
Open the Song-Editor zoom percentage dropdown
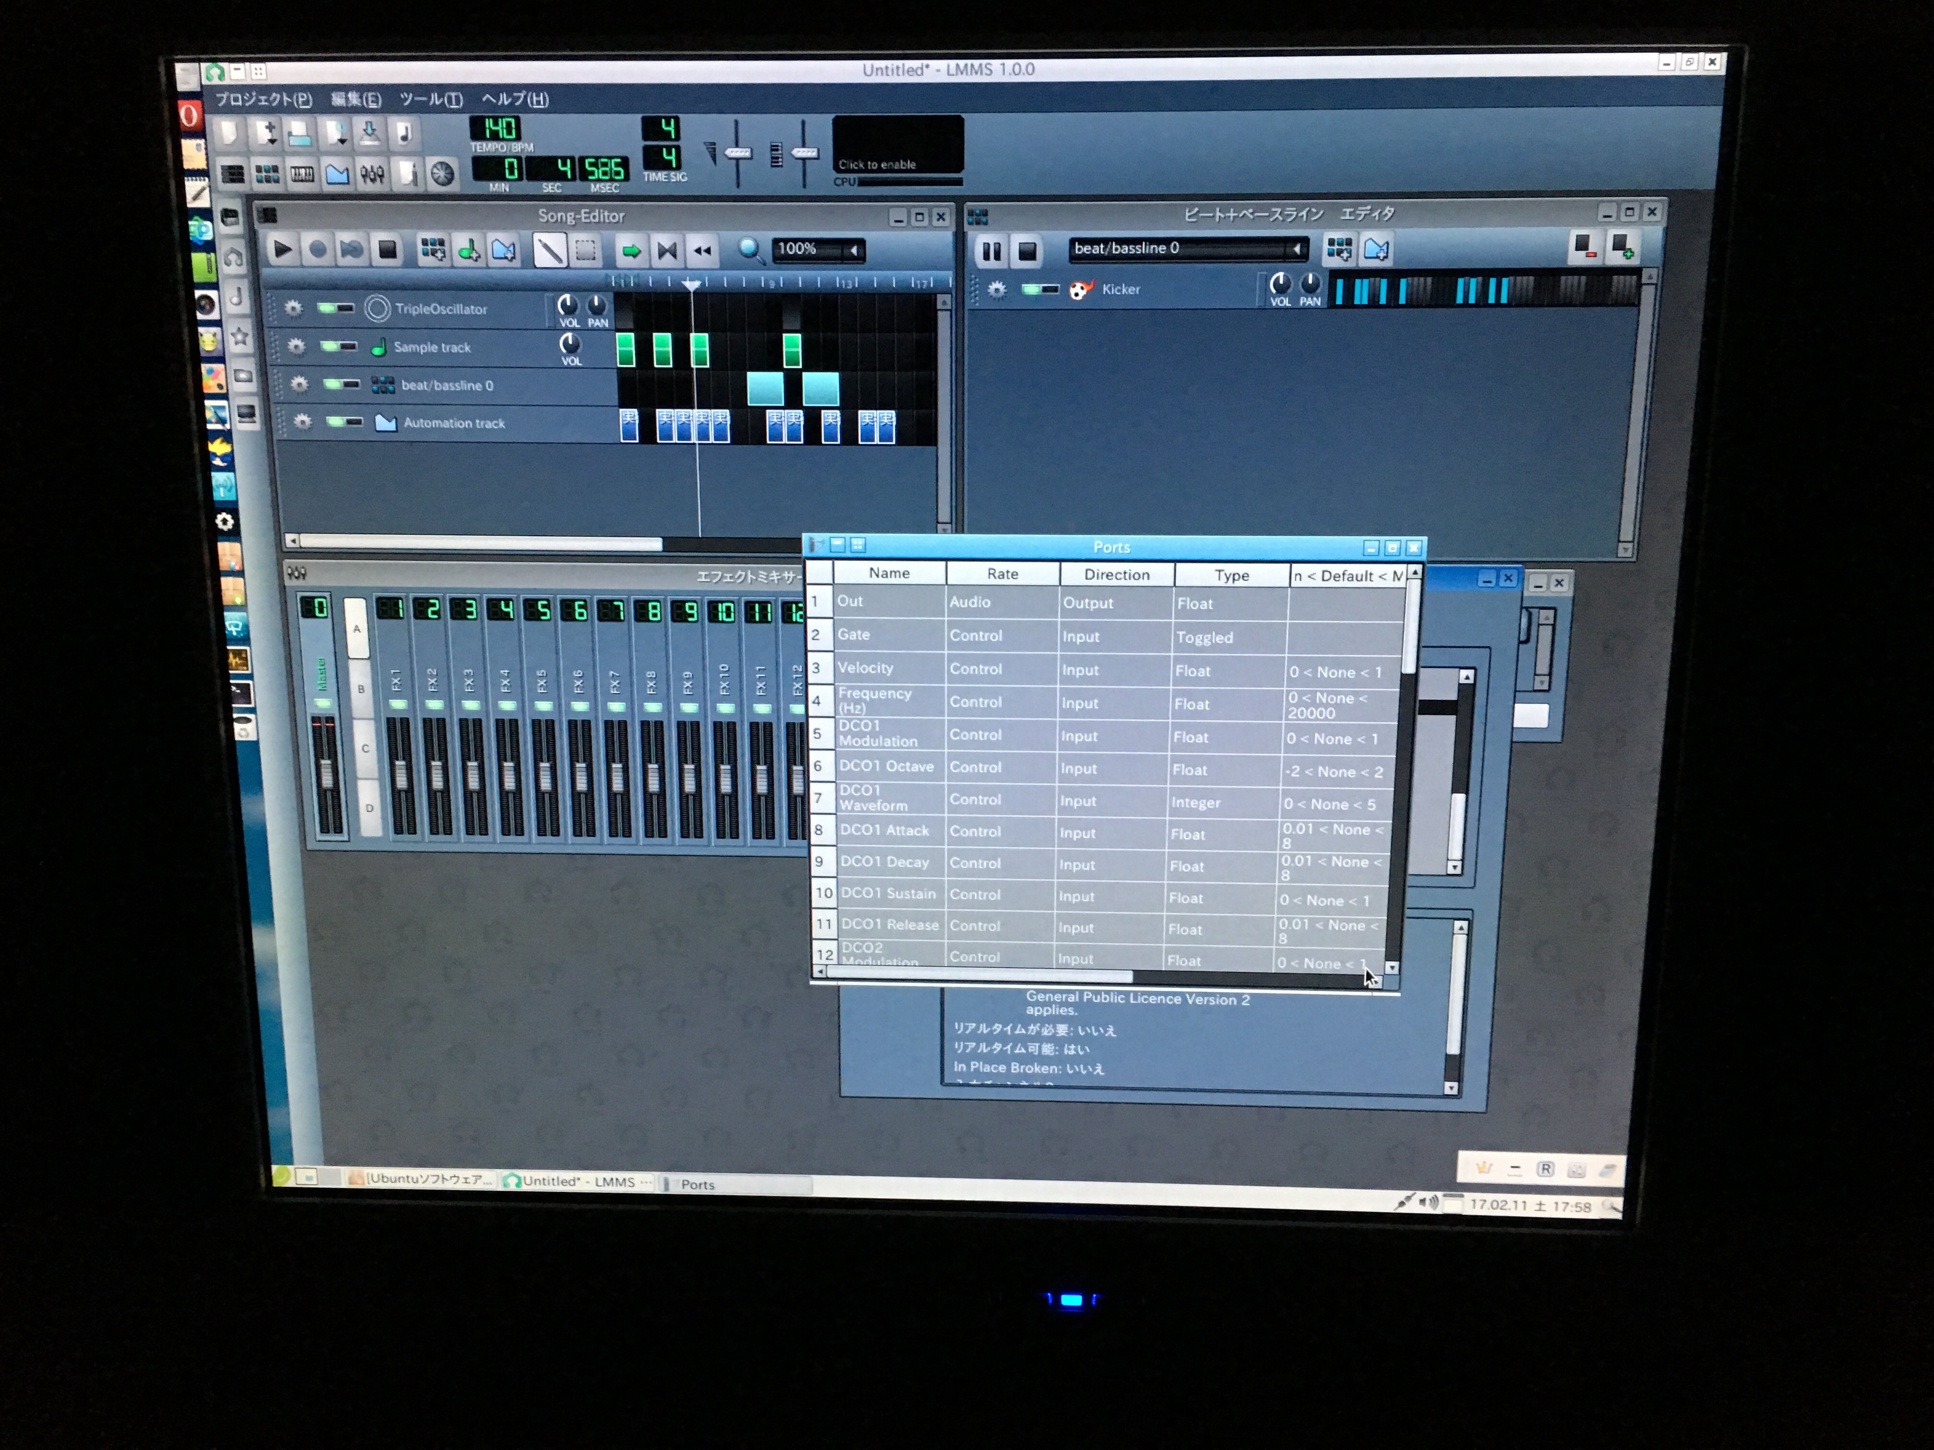pyautogui.click(x=854, y=250)
